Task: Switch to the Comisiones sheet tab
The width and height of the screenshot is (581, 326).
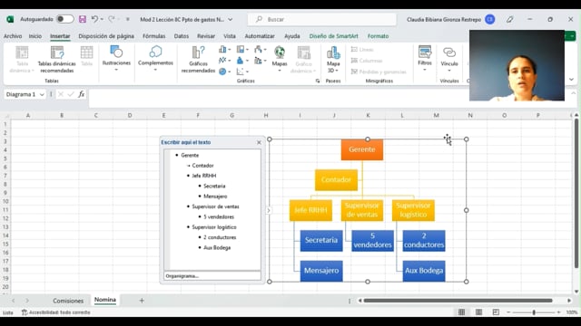Action: click(x=68, y=301)
